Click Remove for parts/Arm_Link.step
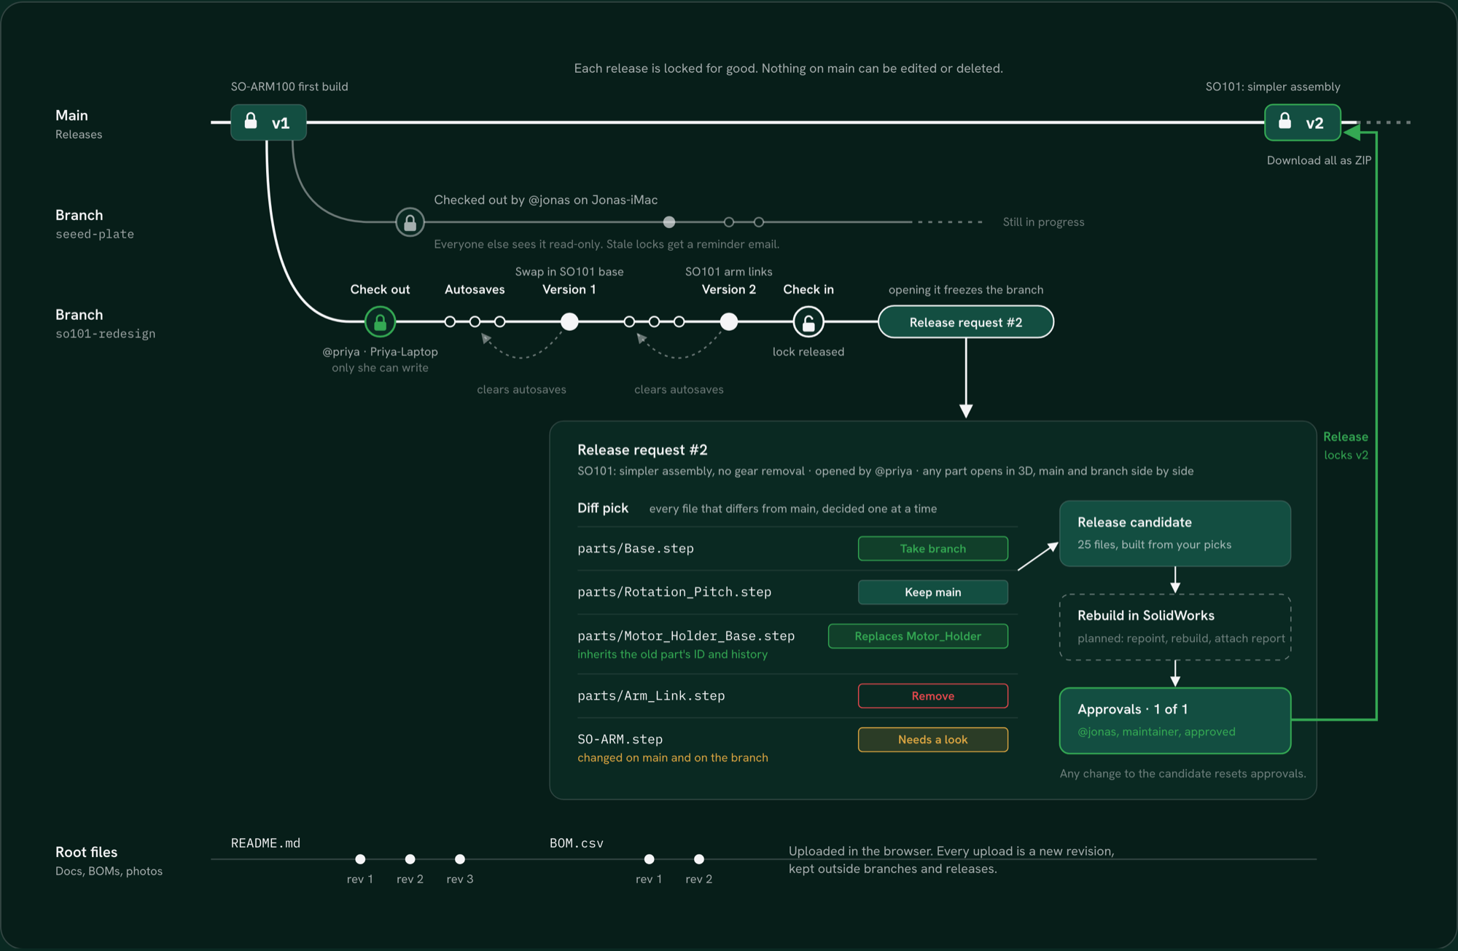Screen dimensions: 1458x951 933,696
